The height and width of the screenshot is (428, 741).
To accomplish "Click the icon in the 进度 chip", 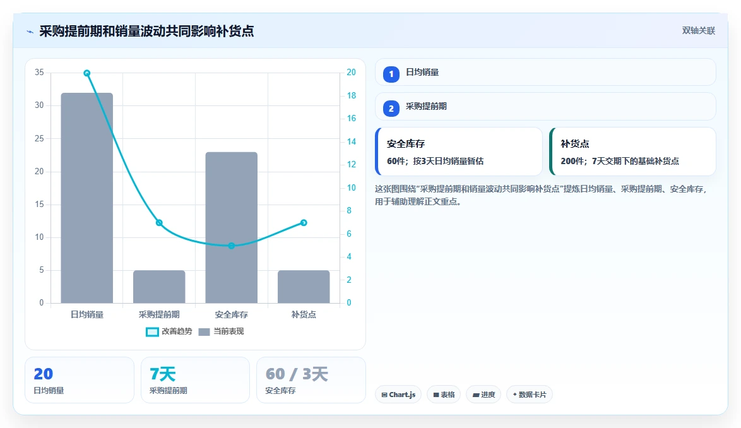I will 476,395.
